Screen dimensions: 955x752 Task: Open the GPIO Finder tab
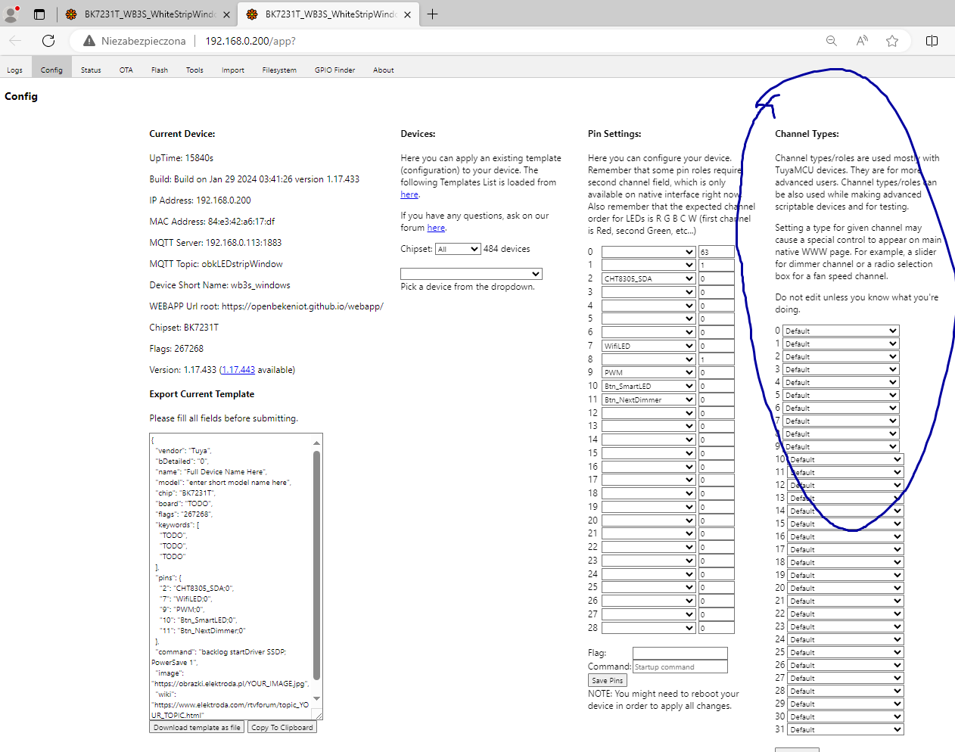[334, 70]
